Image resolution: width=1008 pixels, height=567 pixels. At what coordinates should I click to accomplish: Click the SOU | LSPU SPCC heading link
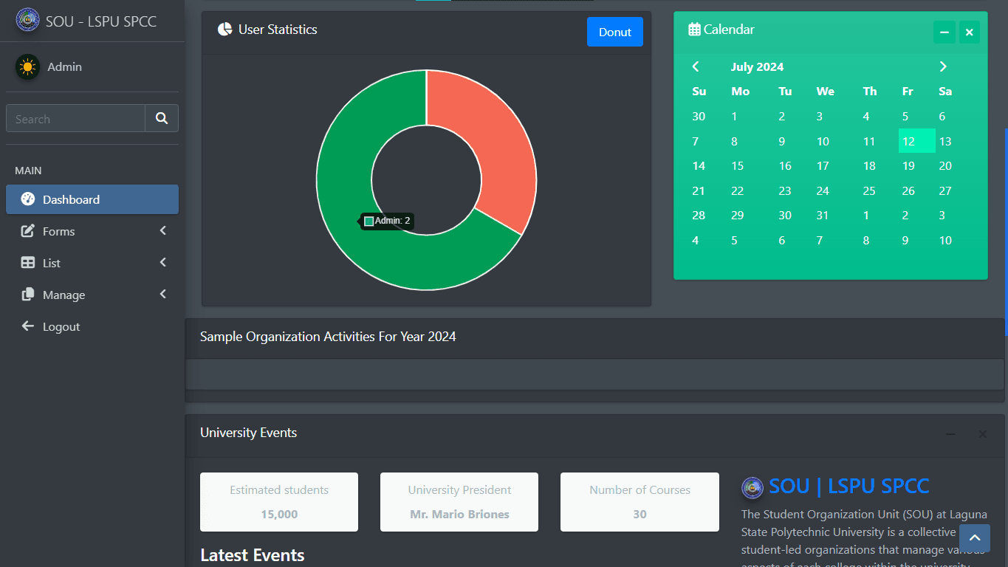coord(849,487)
